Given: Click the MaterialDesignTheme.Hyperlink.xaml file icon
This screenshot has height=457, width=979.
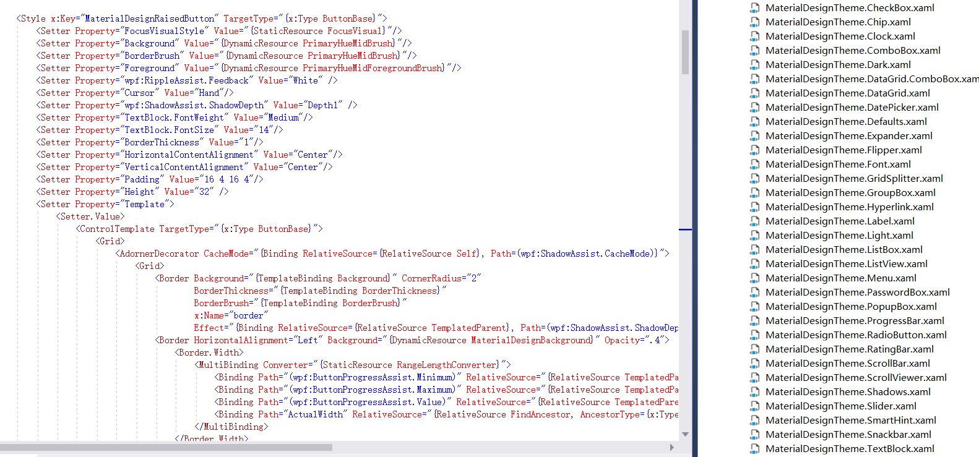Looking at the screenshot, I should click(x=754, y=207).
